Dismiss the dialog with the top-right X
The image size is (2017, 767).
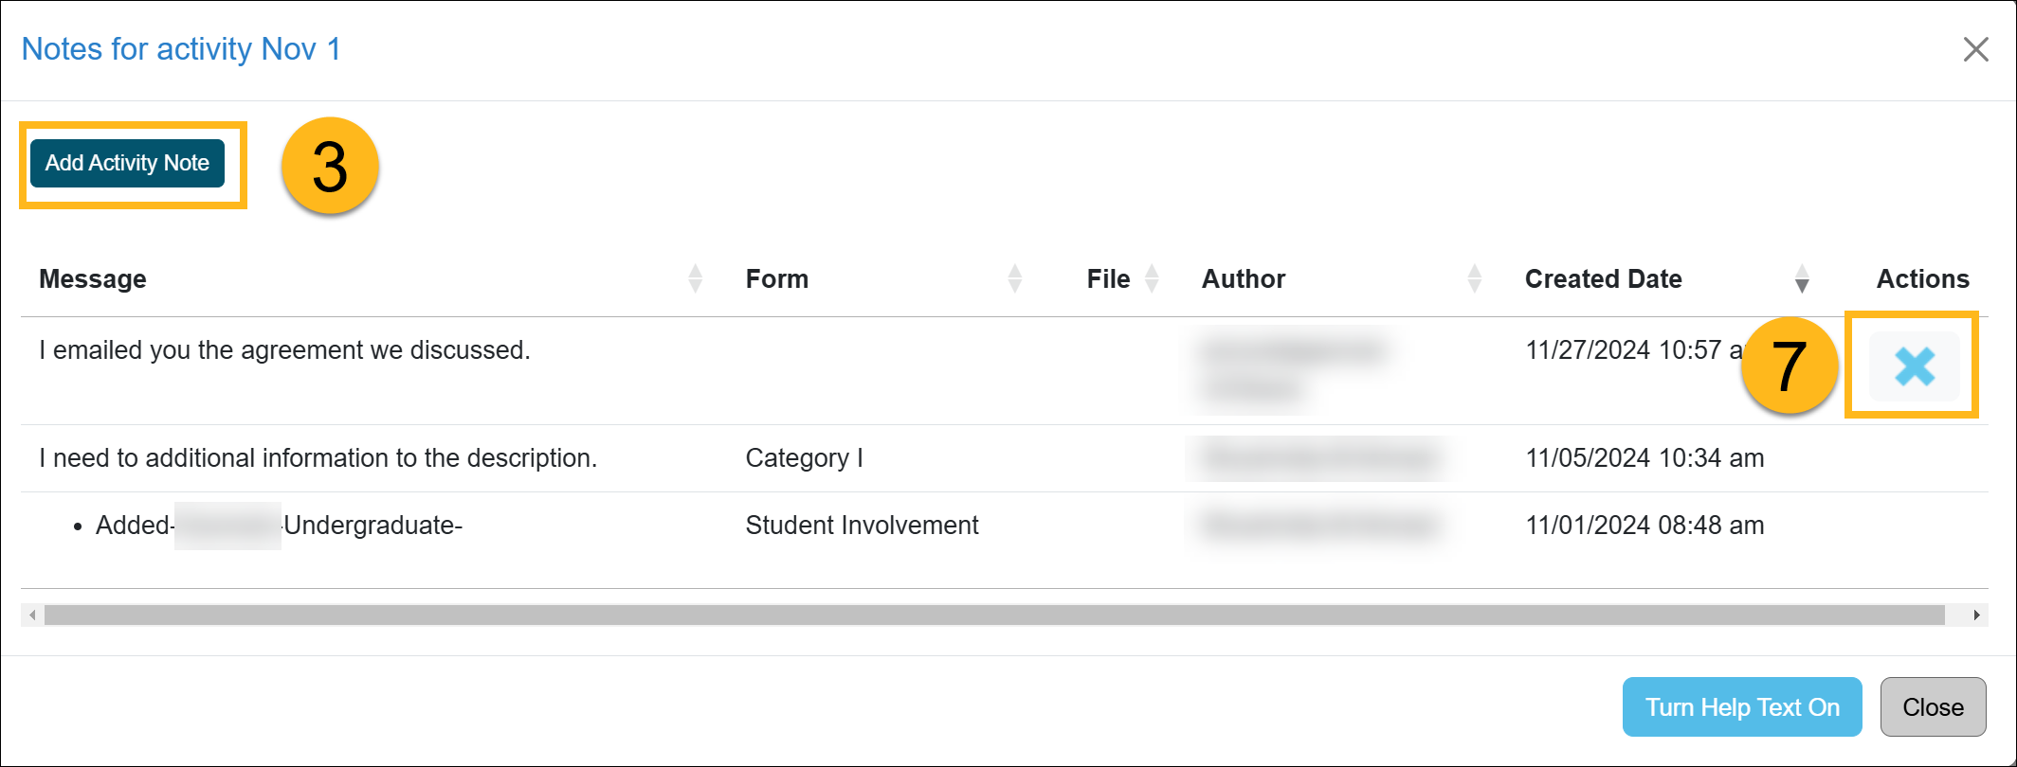tap(1975, 49)
